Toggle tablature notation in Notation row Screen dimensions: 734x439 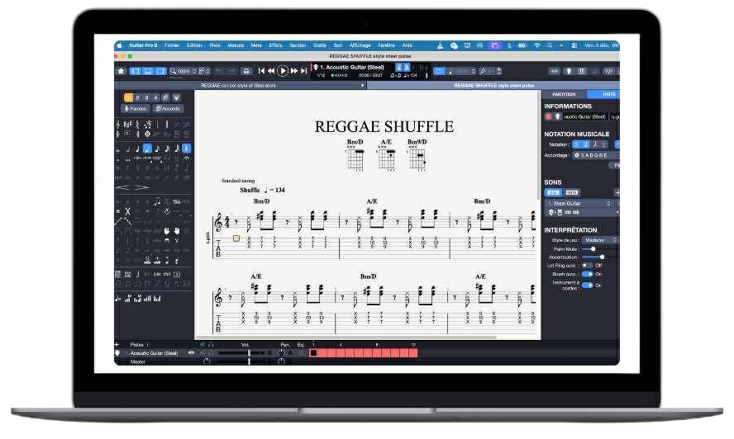coord(585,144)
